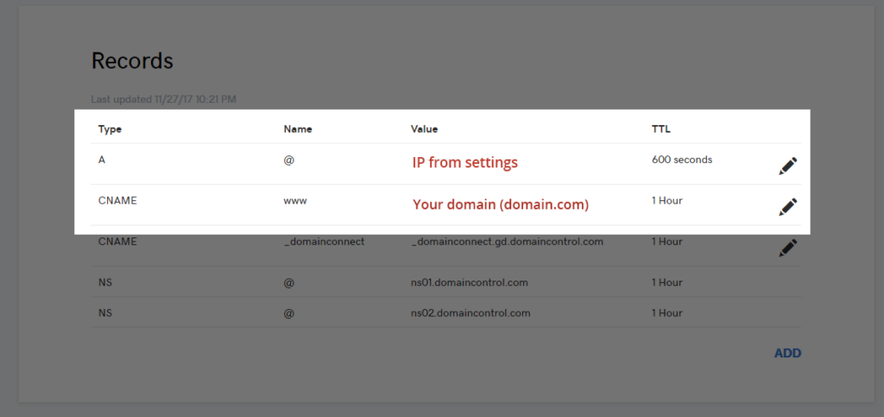884x417 pixels.
Task: Click the 1 Hour TTL of www record
Action: pyautogui.click(x=666, y=200)
